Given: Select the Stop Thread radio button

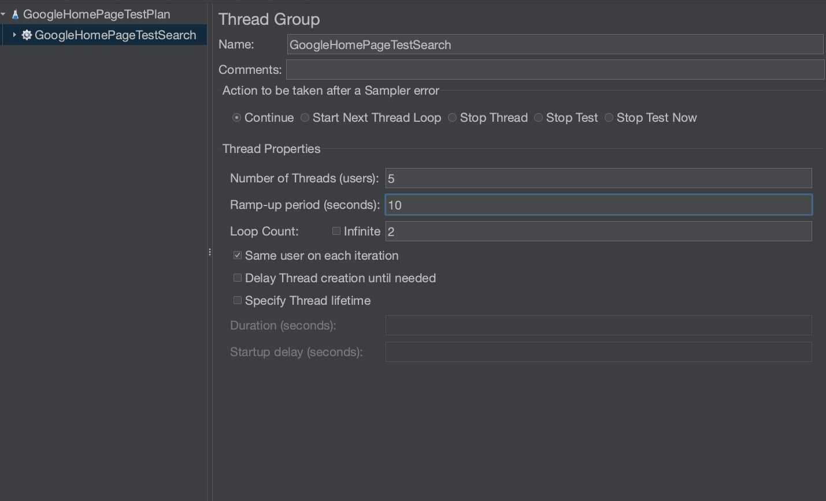Looking at the screenshot, I should point(452,118).
